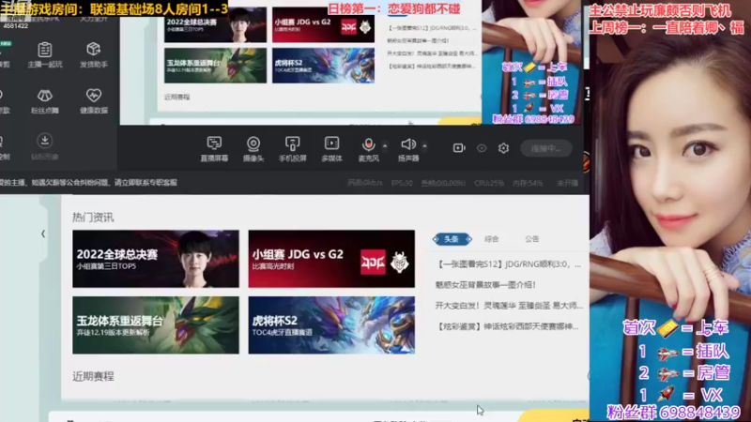Open the large 小组赛 JDG vs G2 banner
Screen dimensions: 751x422
331,259
